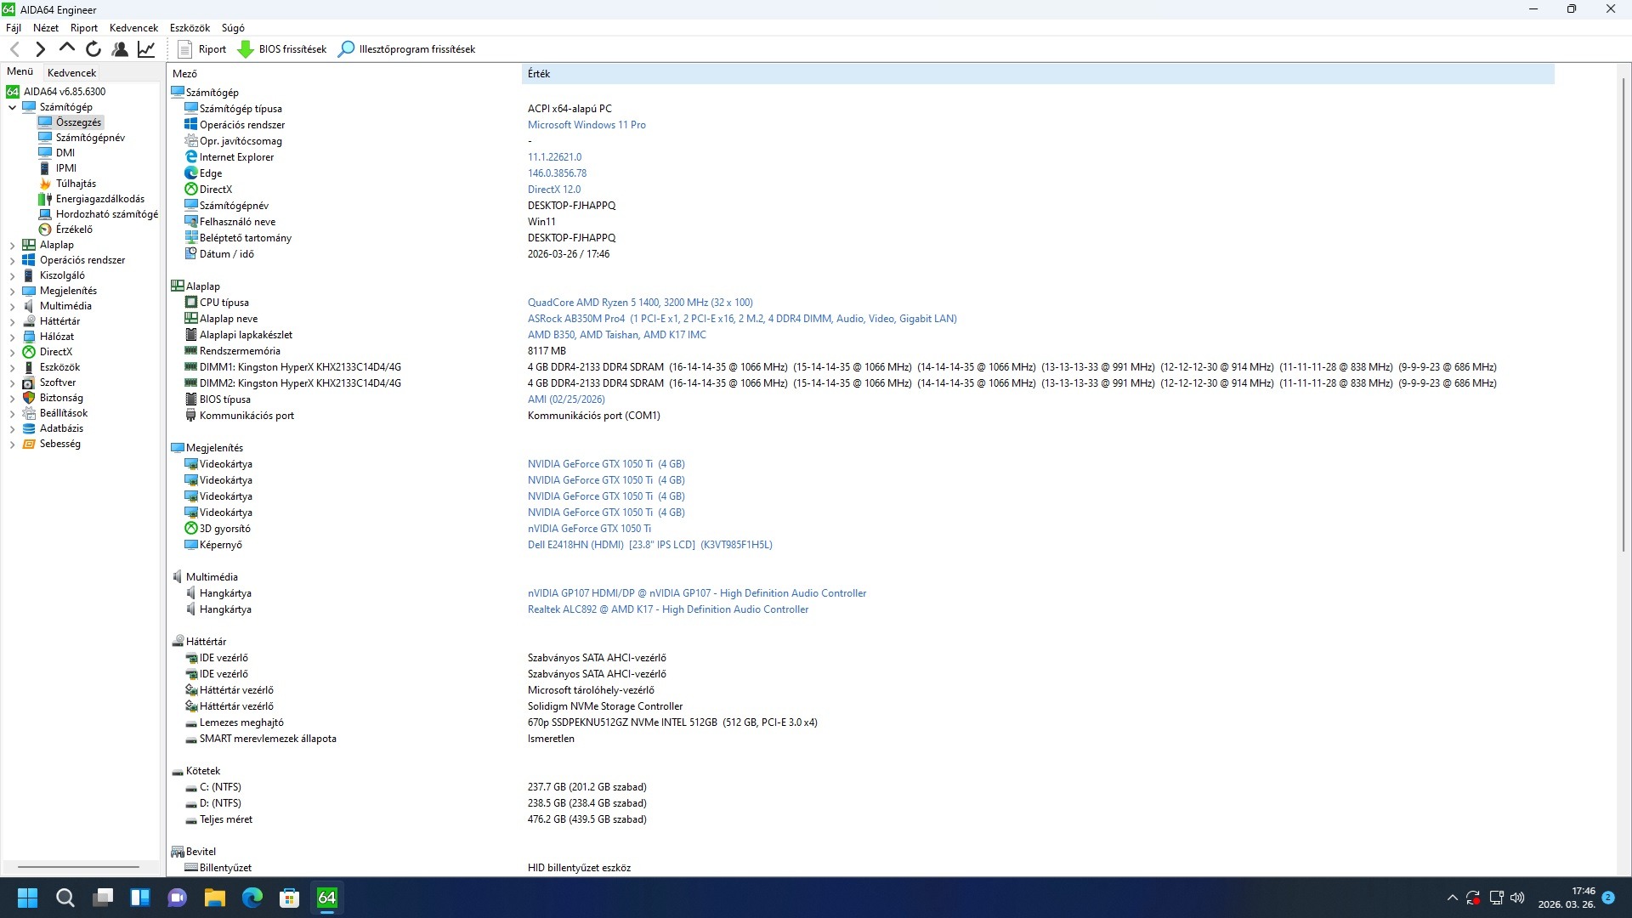Click BIOS frissítések download icon
1632x918 pixels.
click(x=246, y=49)
